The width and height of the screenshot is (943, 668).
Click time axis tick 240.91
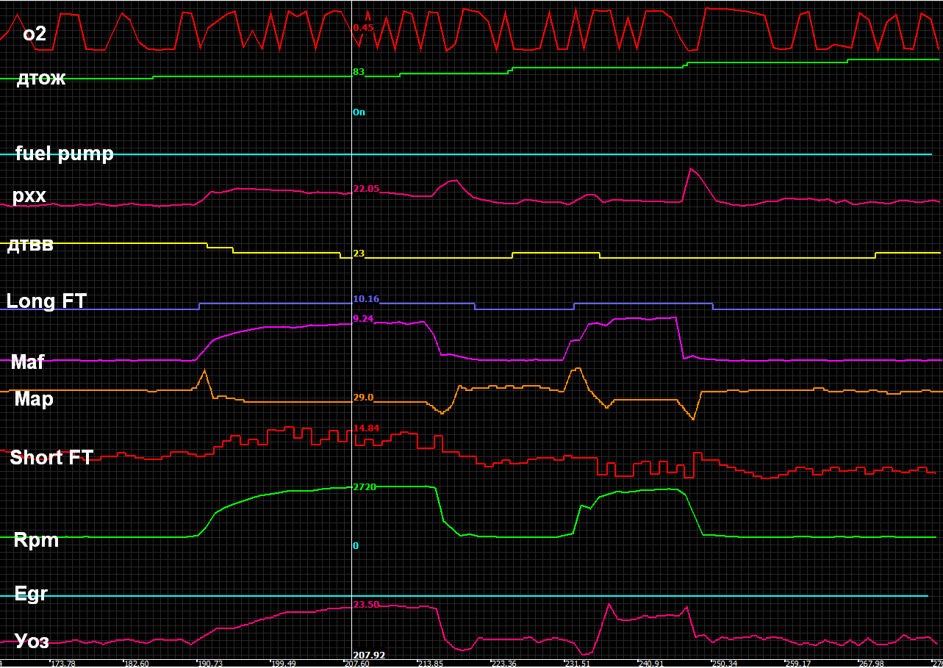(650, 664)
